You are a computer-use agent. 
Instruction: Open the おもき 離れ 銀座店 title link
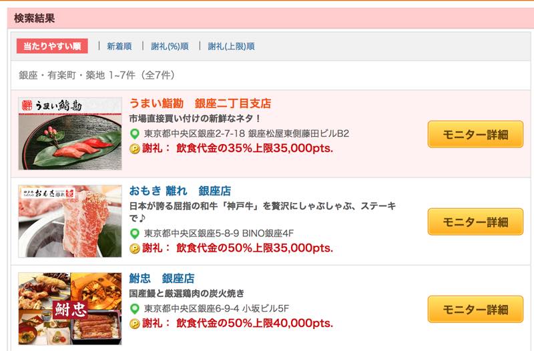point(180,191)
